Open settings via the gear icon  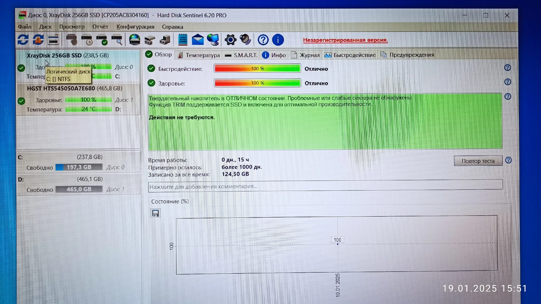230,40
